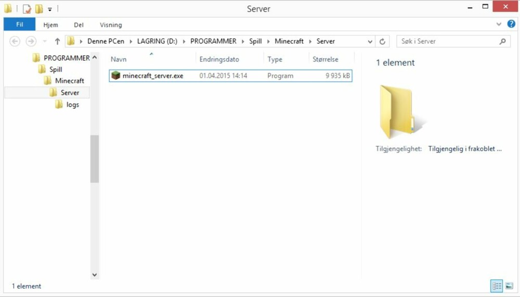This screenshot has width=520, height=297.
Task: Click the 9 935 kB size cell
Action: tap(337, 75)
